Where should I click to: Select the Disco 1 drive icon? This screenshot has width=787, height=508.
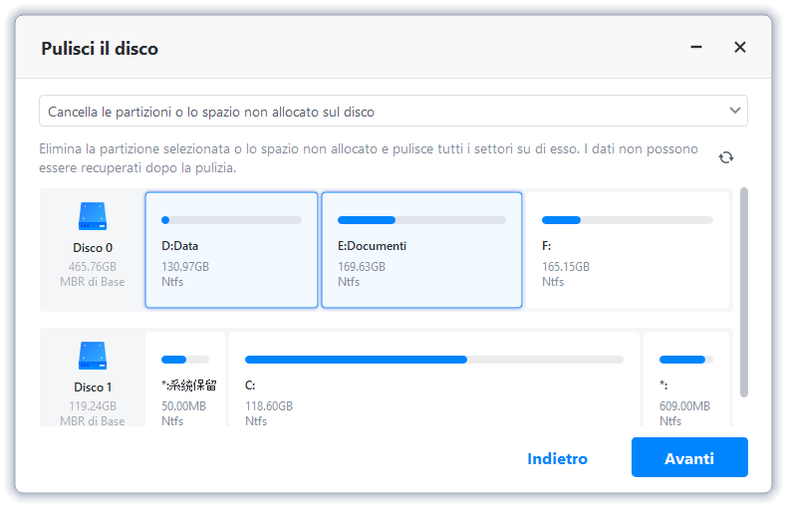click(x=93, y=356)
